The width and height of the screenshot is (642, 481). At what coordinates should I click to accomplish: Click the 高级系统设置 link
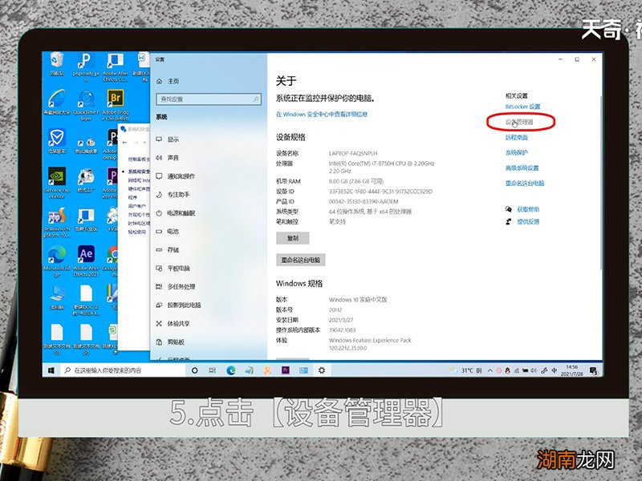(522, 168)
